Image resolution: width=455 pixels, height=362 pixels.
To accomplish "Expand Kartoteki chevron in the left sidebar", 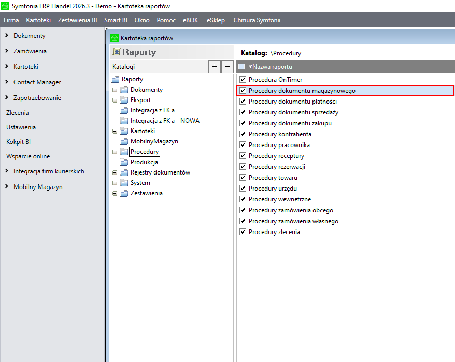I will (7, 66).
